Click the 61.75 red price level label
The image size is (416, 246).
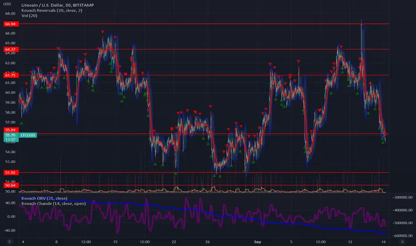11,75
